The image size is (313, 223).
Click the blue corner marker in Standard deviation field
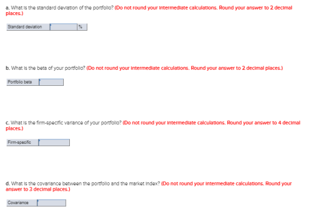51,25
